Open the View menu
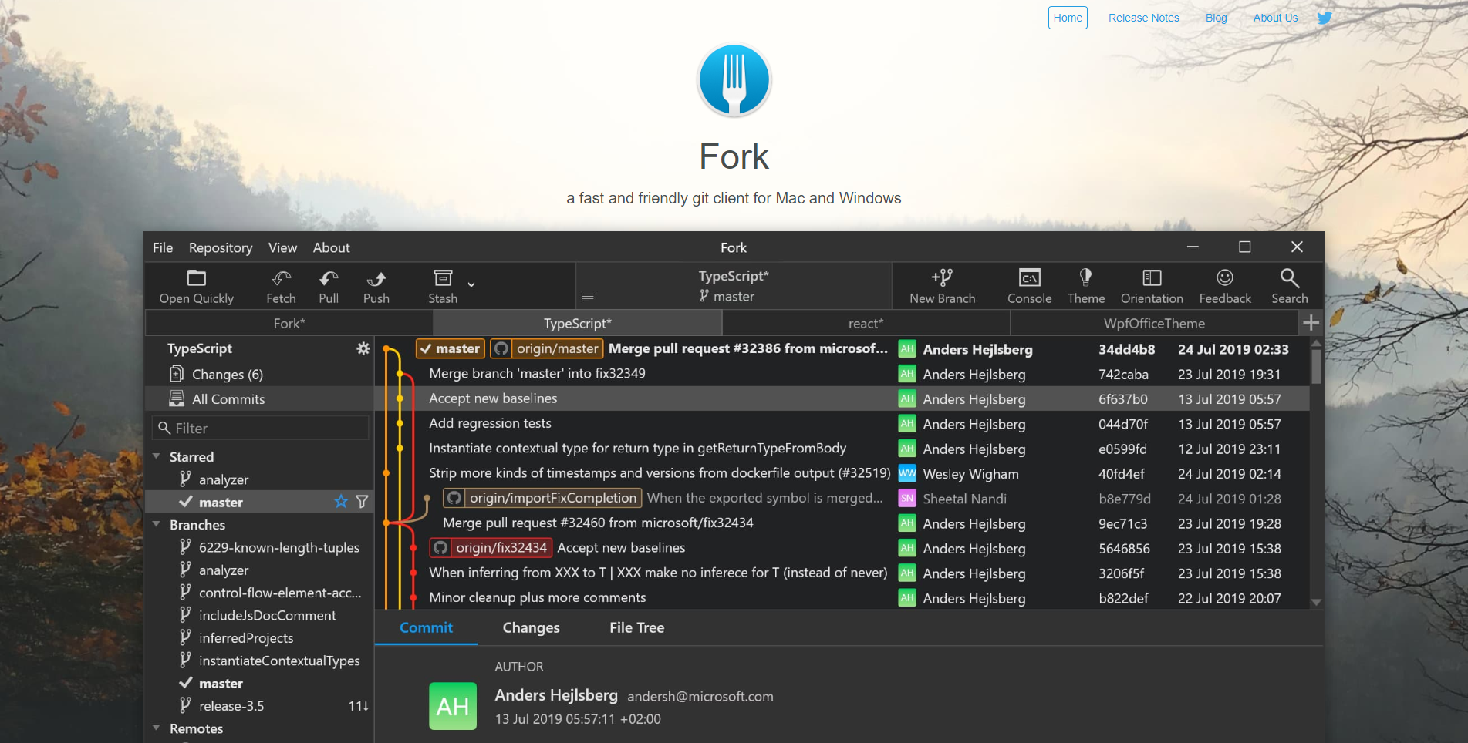1468x743 pixels. (x=282, y=247)
